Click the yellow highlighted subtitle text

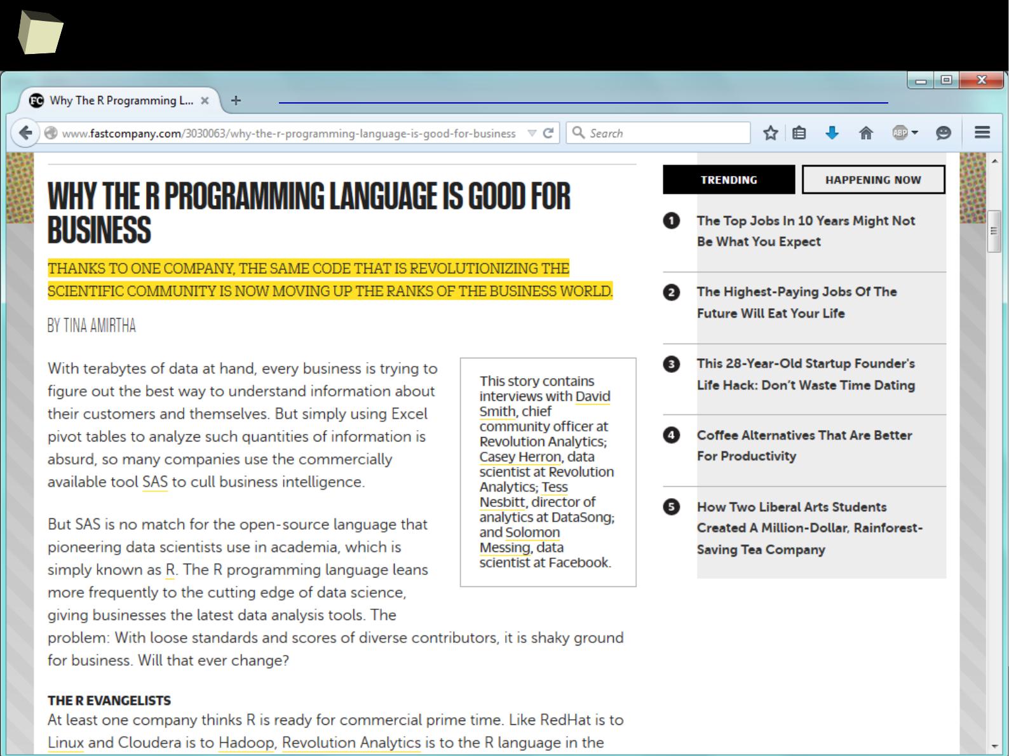tap(330, 280)
